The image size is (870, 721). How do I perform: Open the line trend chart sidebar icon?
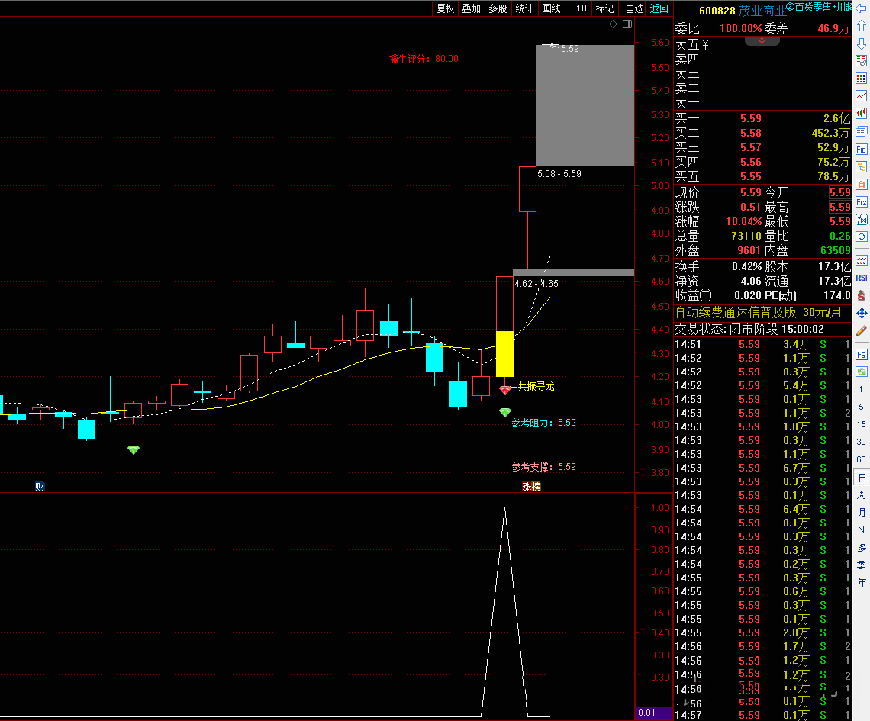862,96
